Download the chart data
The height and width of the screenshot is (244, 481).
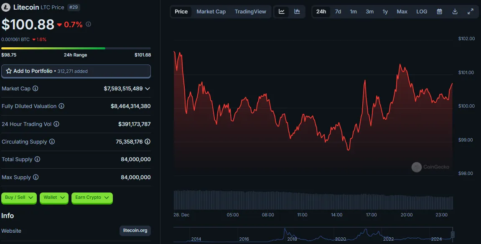pos(455,12)
